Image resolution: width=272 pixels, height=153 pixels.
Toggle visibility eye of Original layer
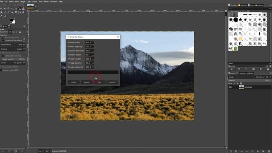230,87
